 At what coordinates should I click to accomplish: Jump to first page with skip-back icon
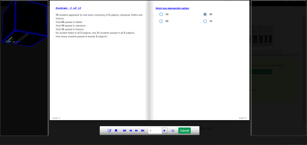coord(124,131)
